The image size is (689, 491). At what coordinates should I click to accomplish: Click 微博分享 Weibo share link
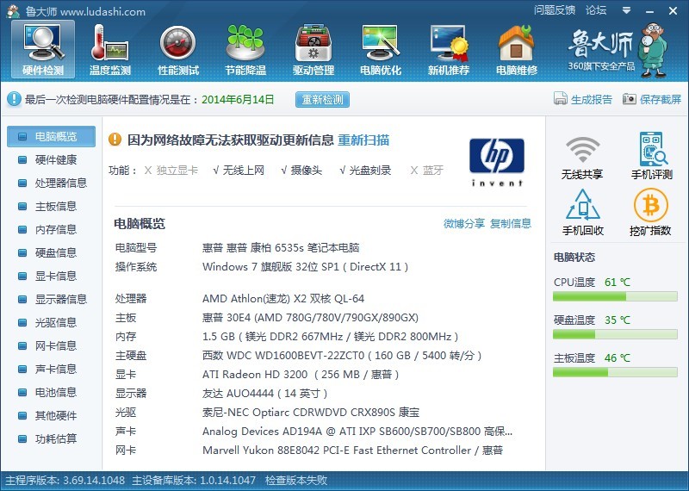coord(464,223)
